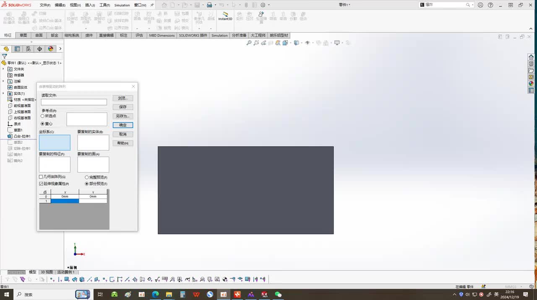Viewport: 537px width, 300px height.
Task: Open the display style dropdown arrow in view toolbar
Action: click(x=301, y=43)
